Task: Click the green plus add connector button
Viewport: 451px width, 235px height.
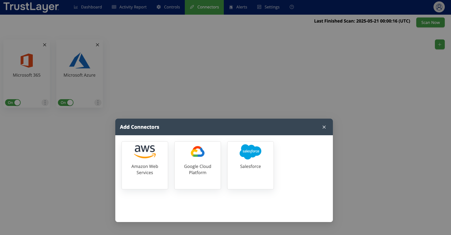Action: click(440, 45)
